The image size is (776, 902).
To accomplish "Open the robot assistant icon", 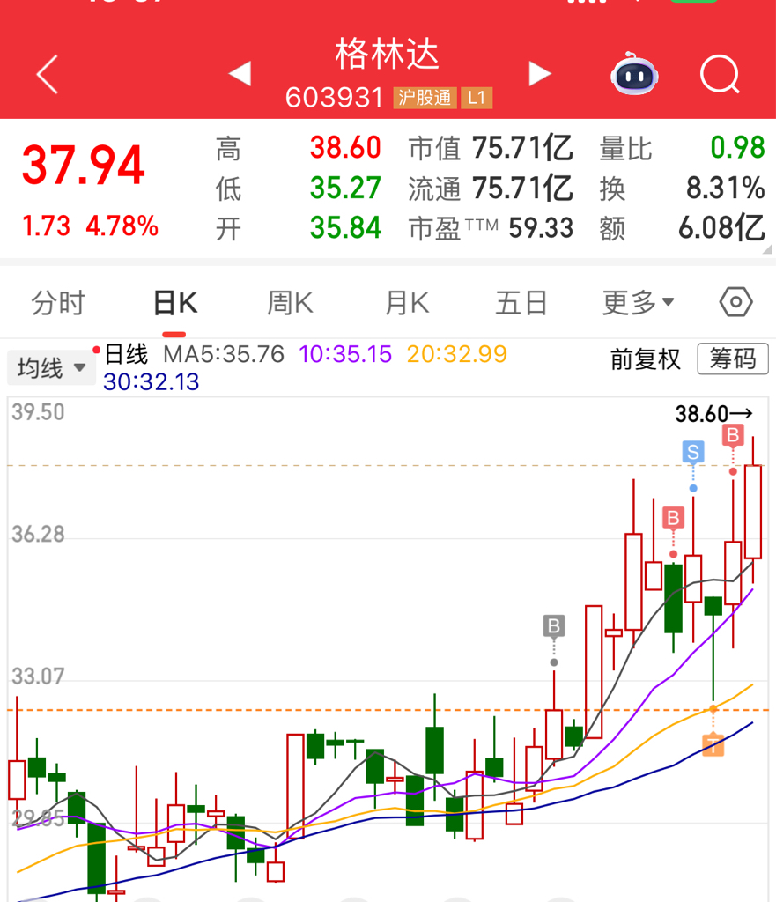I will pos(634,74).
